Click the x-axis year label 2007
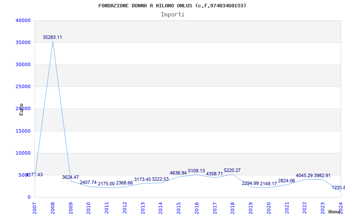 tap(34, 208)
